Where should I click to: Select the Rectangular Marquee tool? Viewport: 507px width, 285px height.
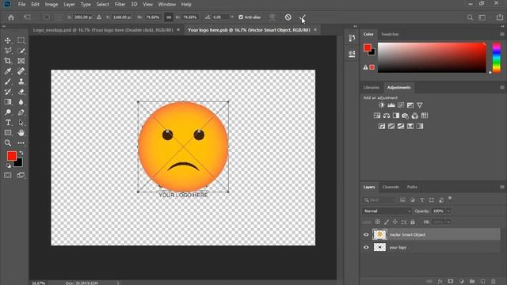(21, 40)
